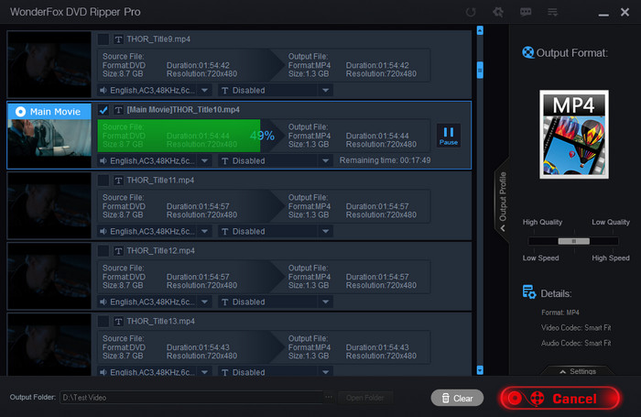The width and height of the screenshot is (641, 417).
Task: Minimize the WonderFox window
Action: [x=603, y=15]
